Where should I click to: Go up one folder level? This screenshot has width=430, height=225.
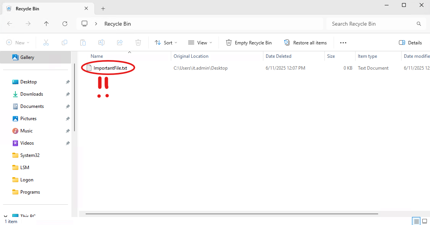click(x=46, y=24)
